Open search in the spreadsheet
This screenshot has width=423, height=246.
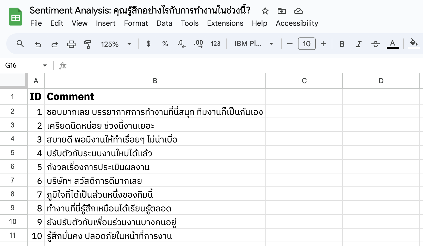pos(20,44)
